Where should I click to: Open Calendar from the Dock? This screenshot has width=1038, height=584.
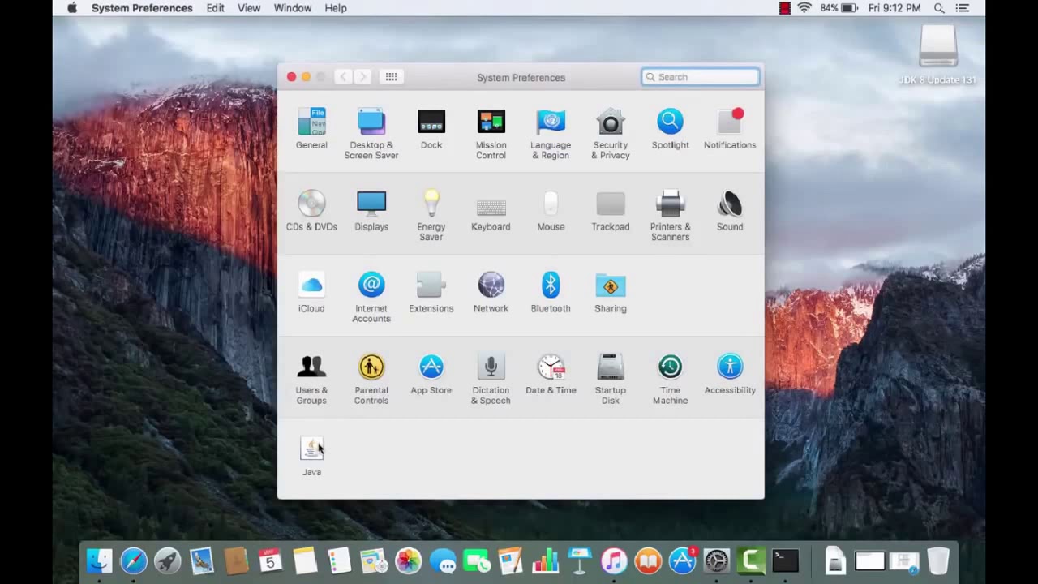pyautogui.click(x=271, y=560)
